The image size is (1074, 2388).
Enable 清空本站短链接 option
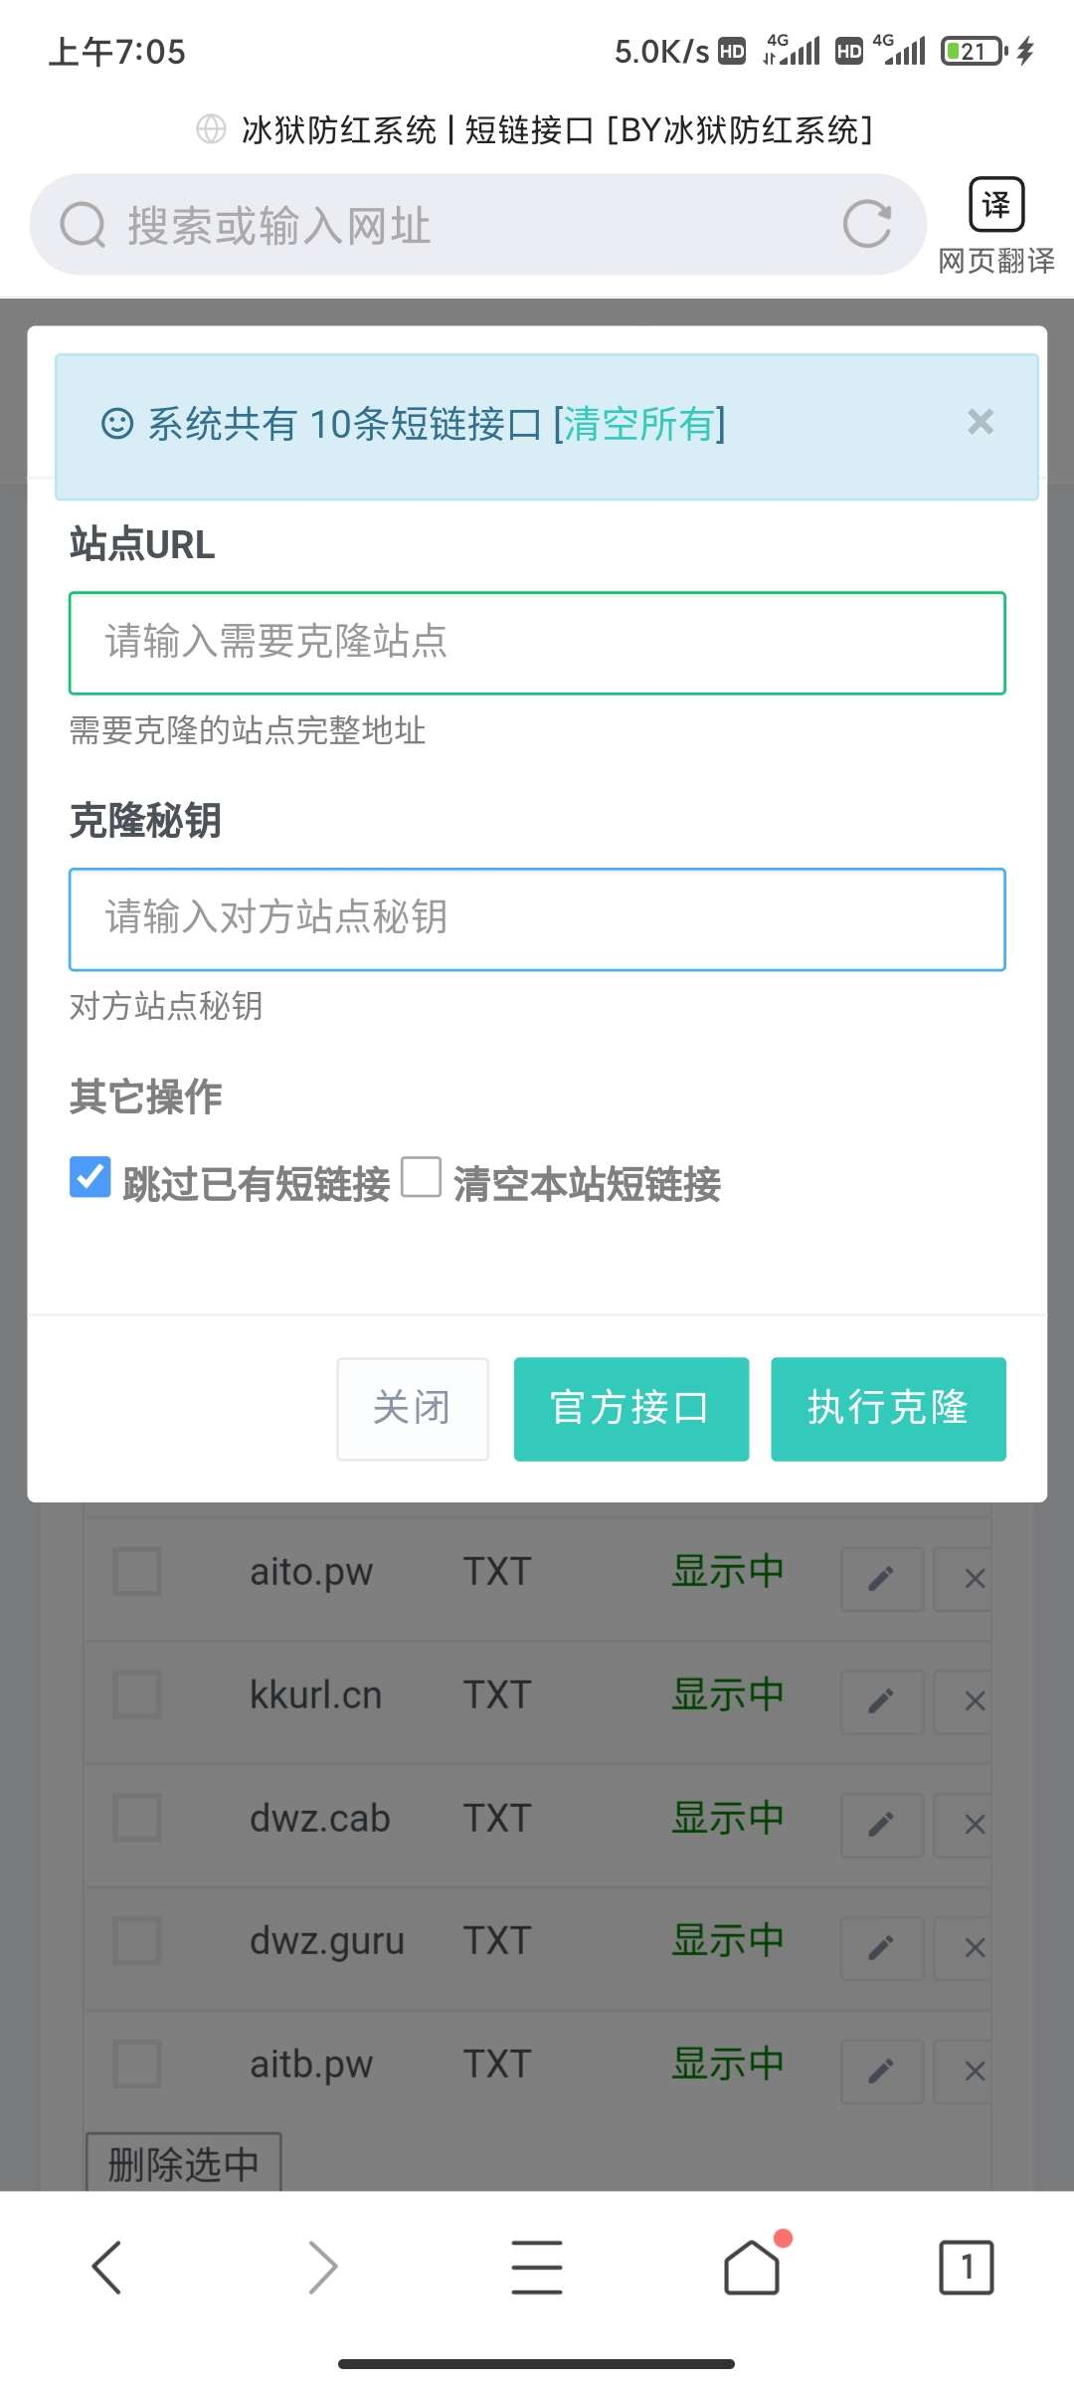click(x=423, y=1179)
